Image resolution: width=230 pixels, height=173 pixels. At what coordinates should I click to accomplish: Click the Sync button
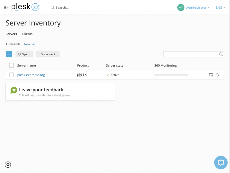[x=24, y=54]
